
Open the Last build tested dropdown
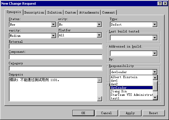[155, 38]
